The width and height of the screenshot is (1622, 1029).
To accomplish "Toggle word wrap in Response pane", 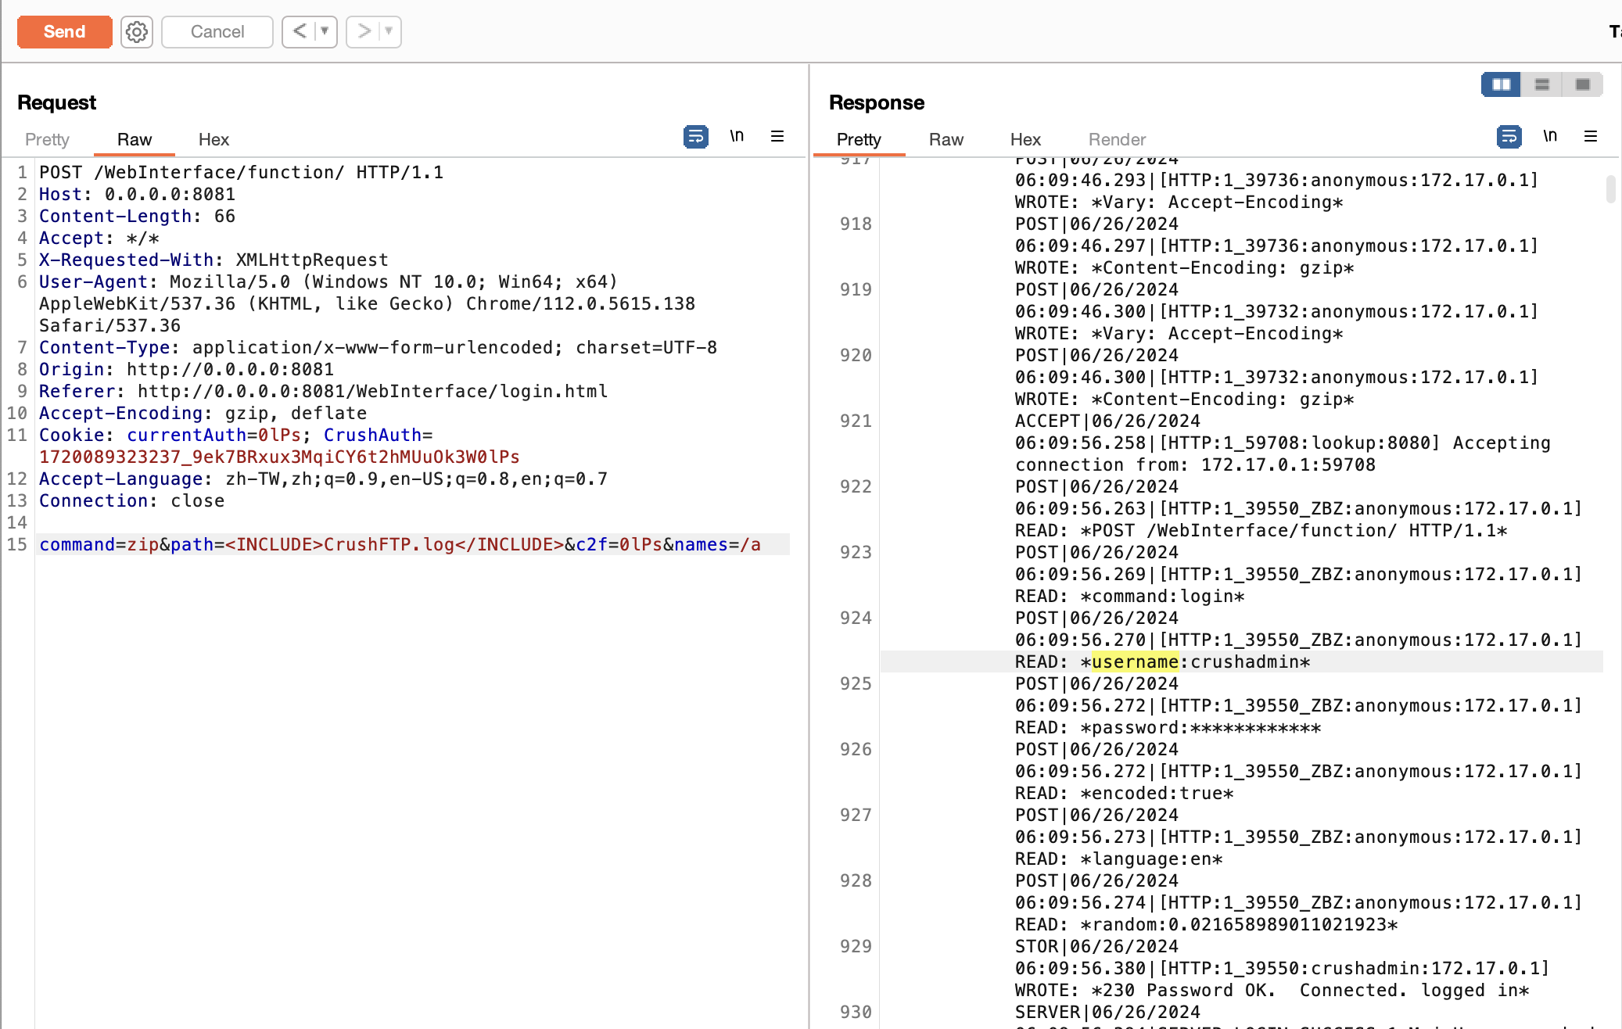I will [1509, 137].
